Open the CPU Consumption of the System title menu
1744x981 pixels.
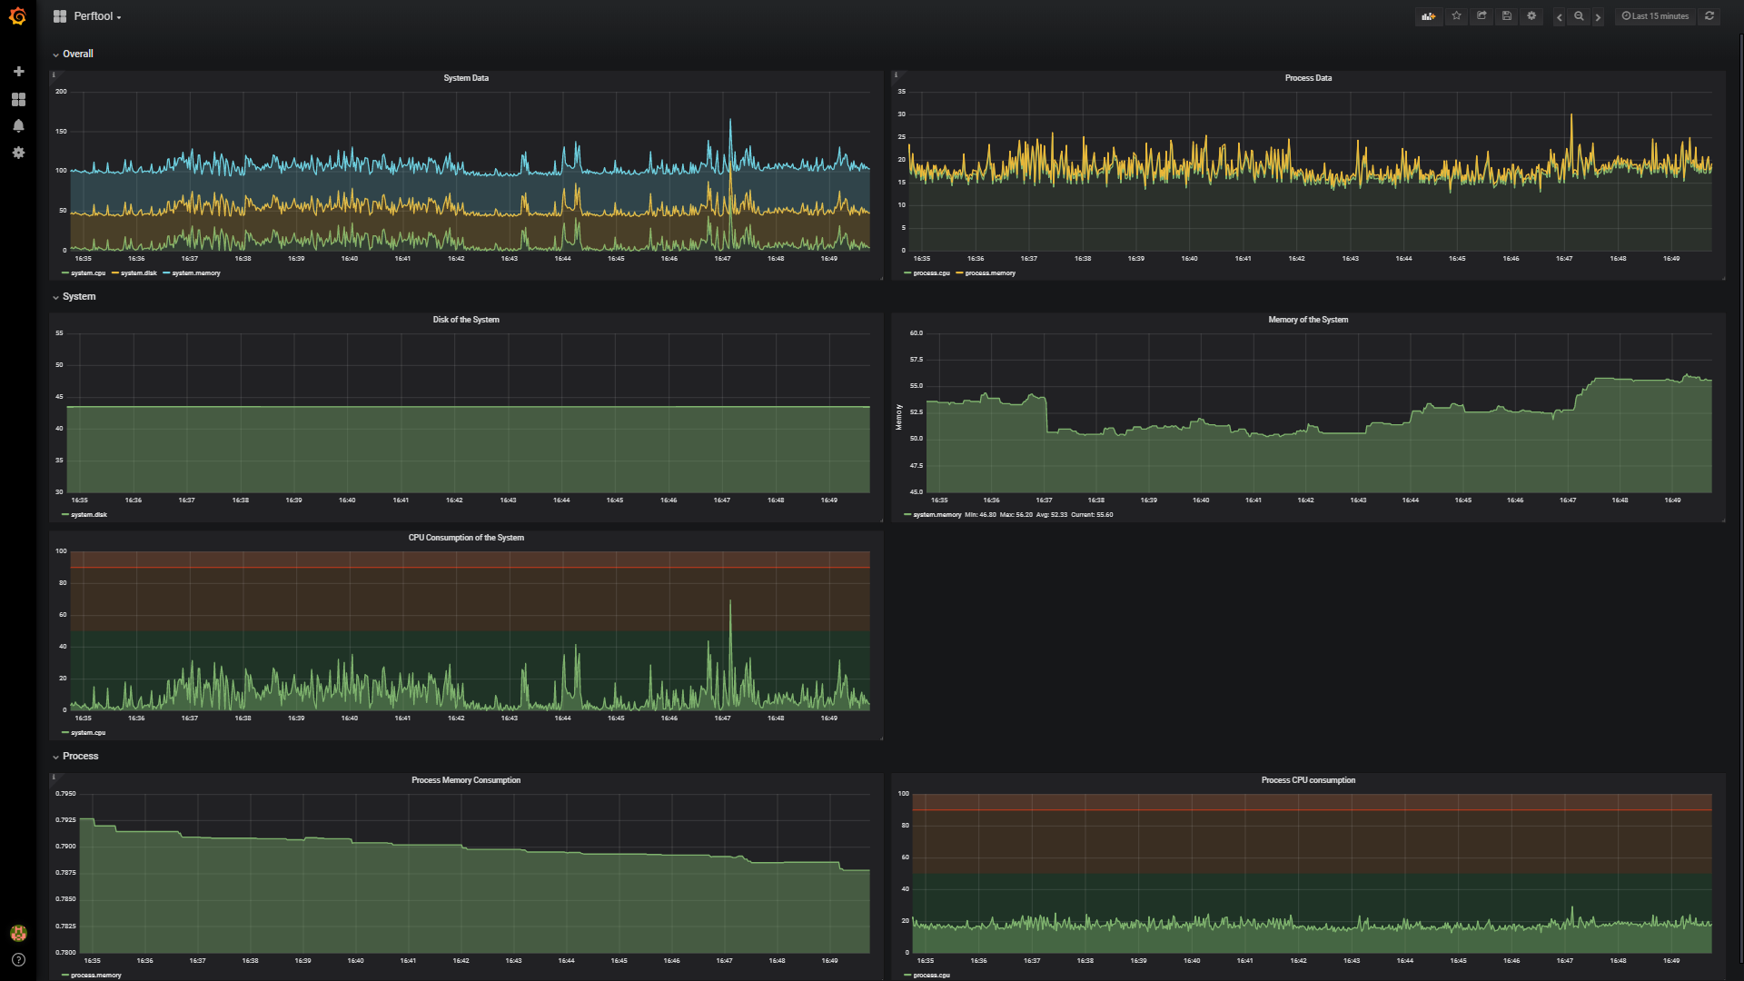[x=465, y=538]
